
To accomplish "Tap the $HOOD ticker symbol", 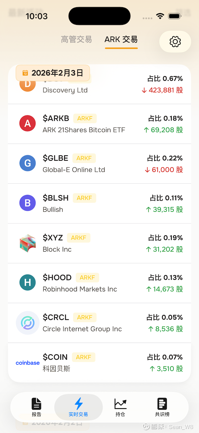I will 57,277.
